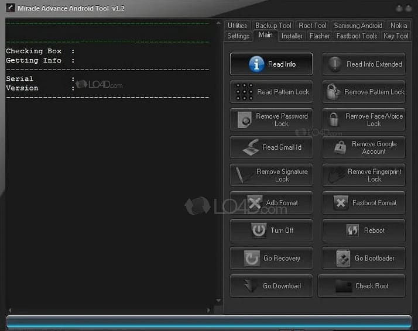418x331 pixels.
Task: Open the Fastboot Tools tab
Action: click(x=357, y=36)
